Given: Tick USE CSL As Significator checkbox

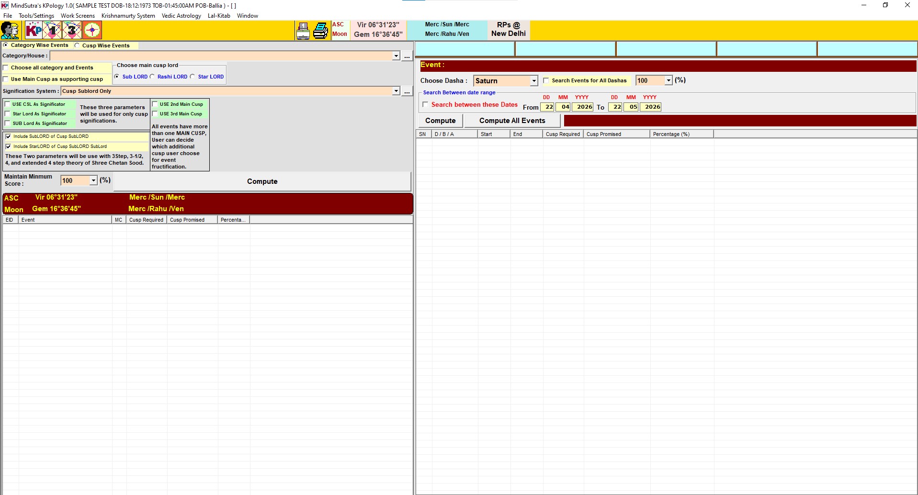Looking at the screenshot, I should [8, 104].
